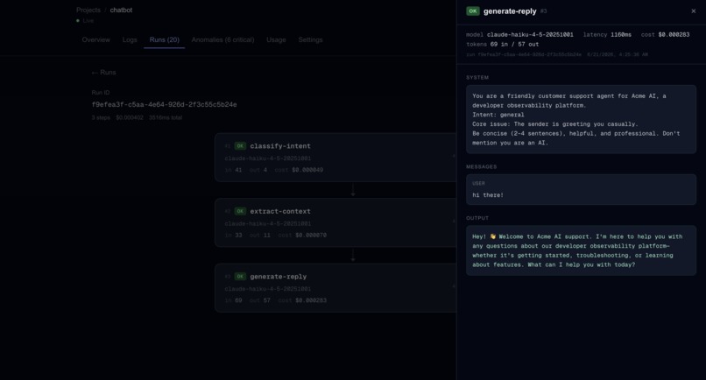Open the Anomalies (6 critical) tab

click(222, 39)
